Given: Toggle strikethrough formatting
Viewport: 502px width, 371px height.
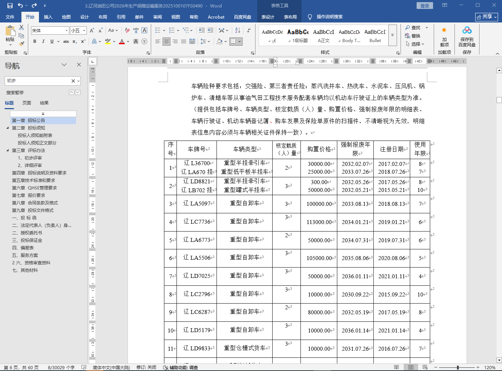Looking at the screenshot, I should click(66, 41).
